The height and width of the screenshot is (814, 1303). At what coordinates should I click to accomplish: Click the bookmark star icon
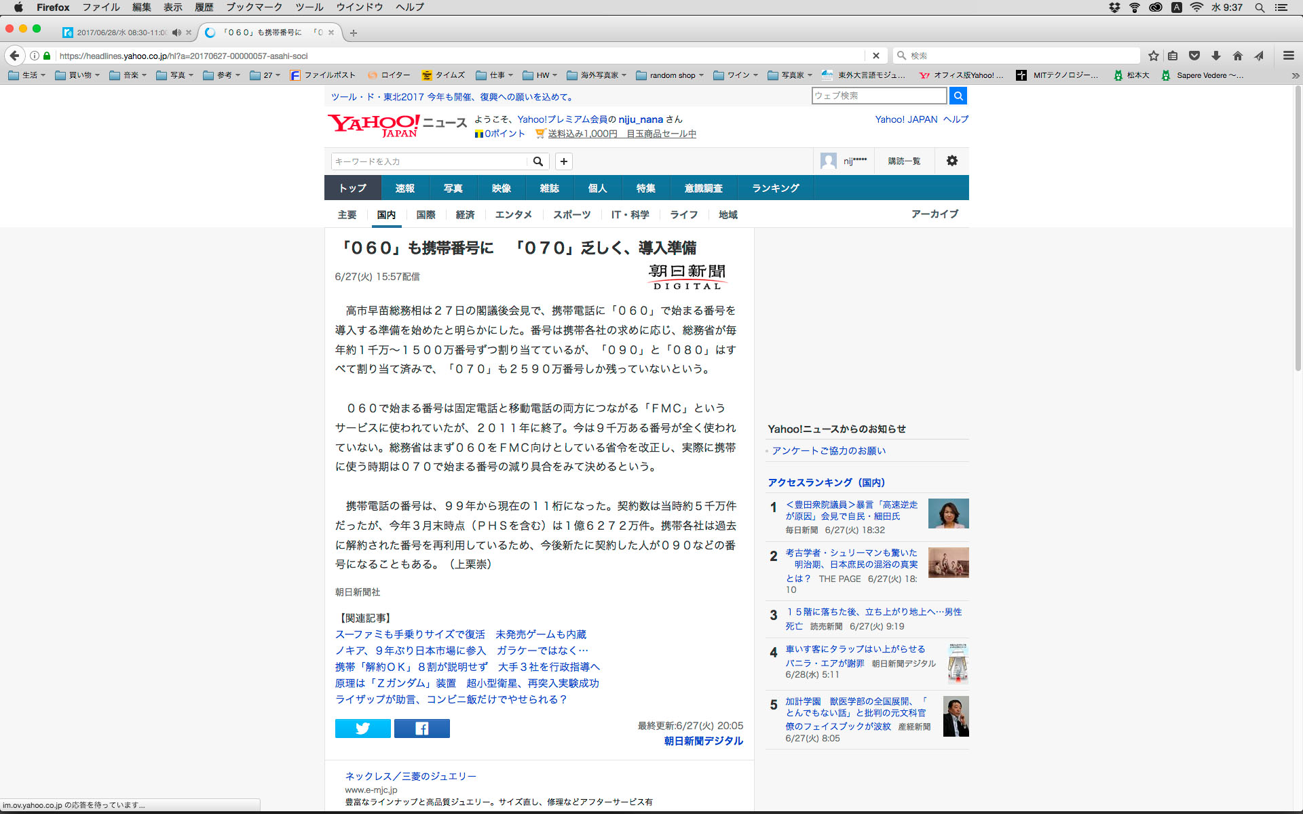(1153, 56)
